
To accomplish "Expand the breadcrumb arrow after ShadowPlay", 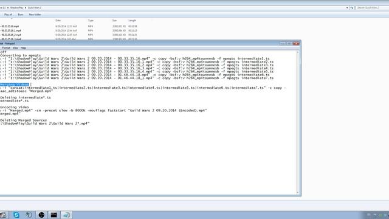I will pyautogui.click(x=26, y=8).
